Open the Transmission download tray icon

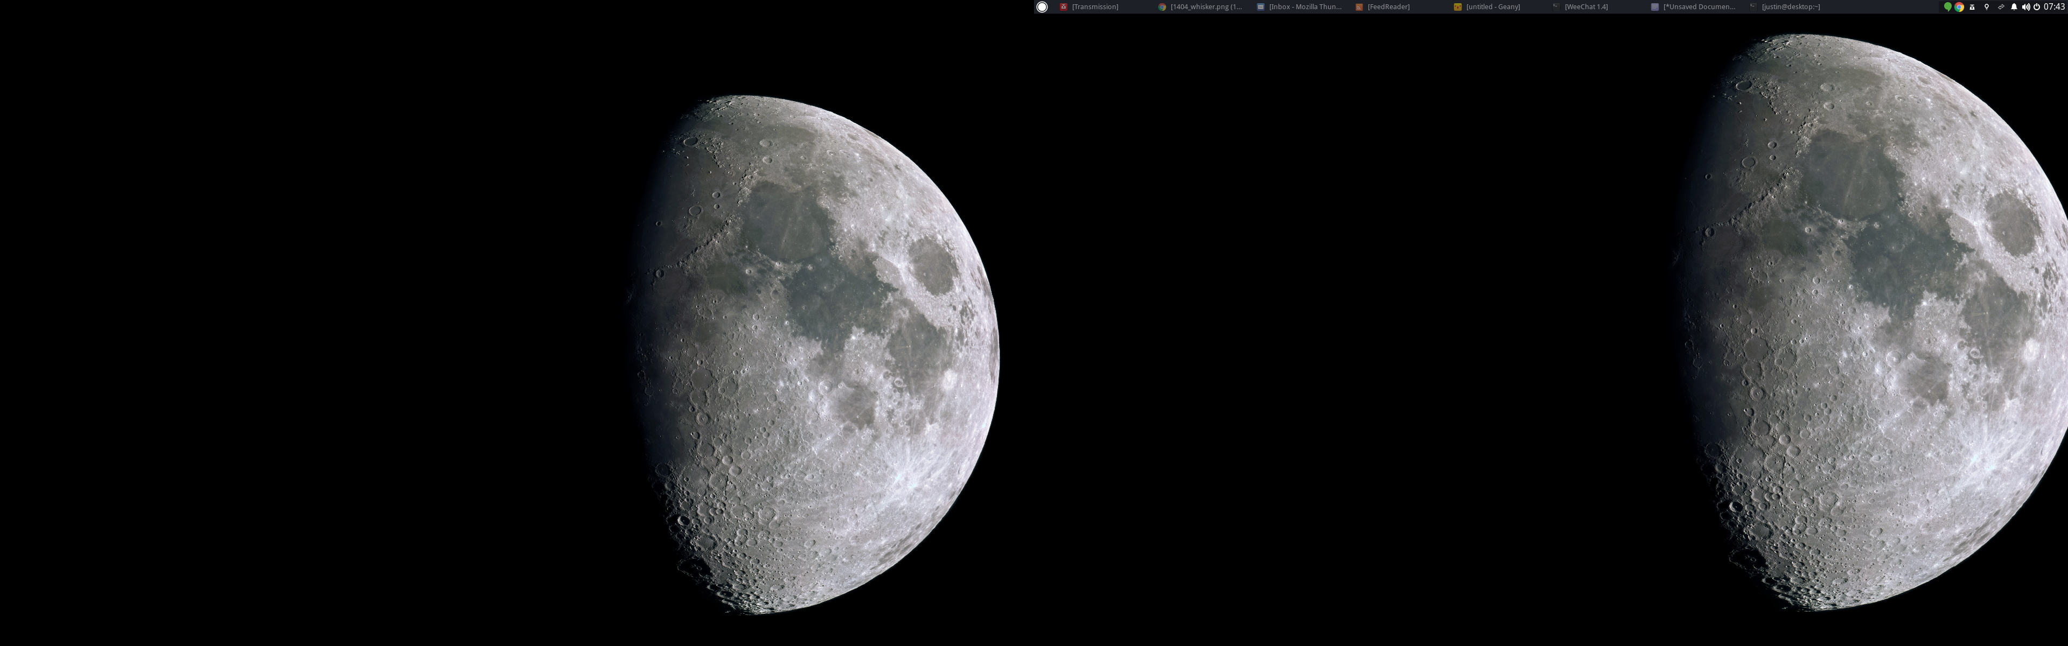click(1973, 6)
